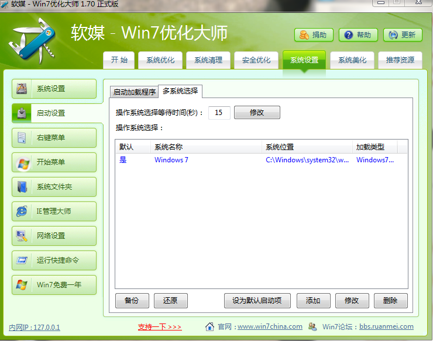
Task: Click the 运行快捷命令 run icon
Action: click(x=22, y=260)
